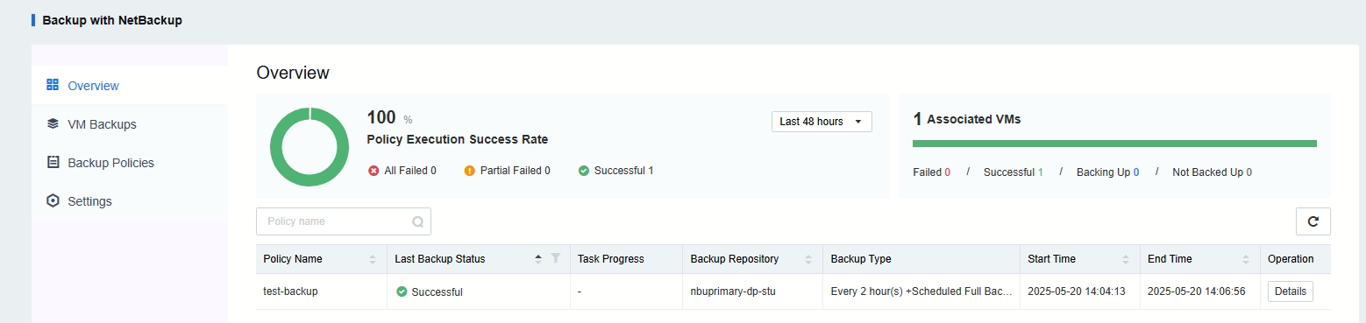Screen dimensions: 1366x323
Task: Click the '100 %' success rate value
Action: [390, 118]
